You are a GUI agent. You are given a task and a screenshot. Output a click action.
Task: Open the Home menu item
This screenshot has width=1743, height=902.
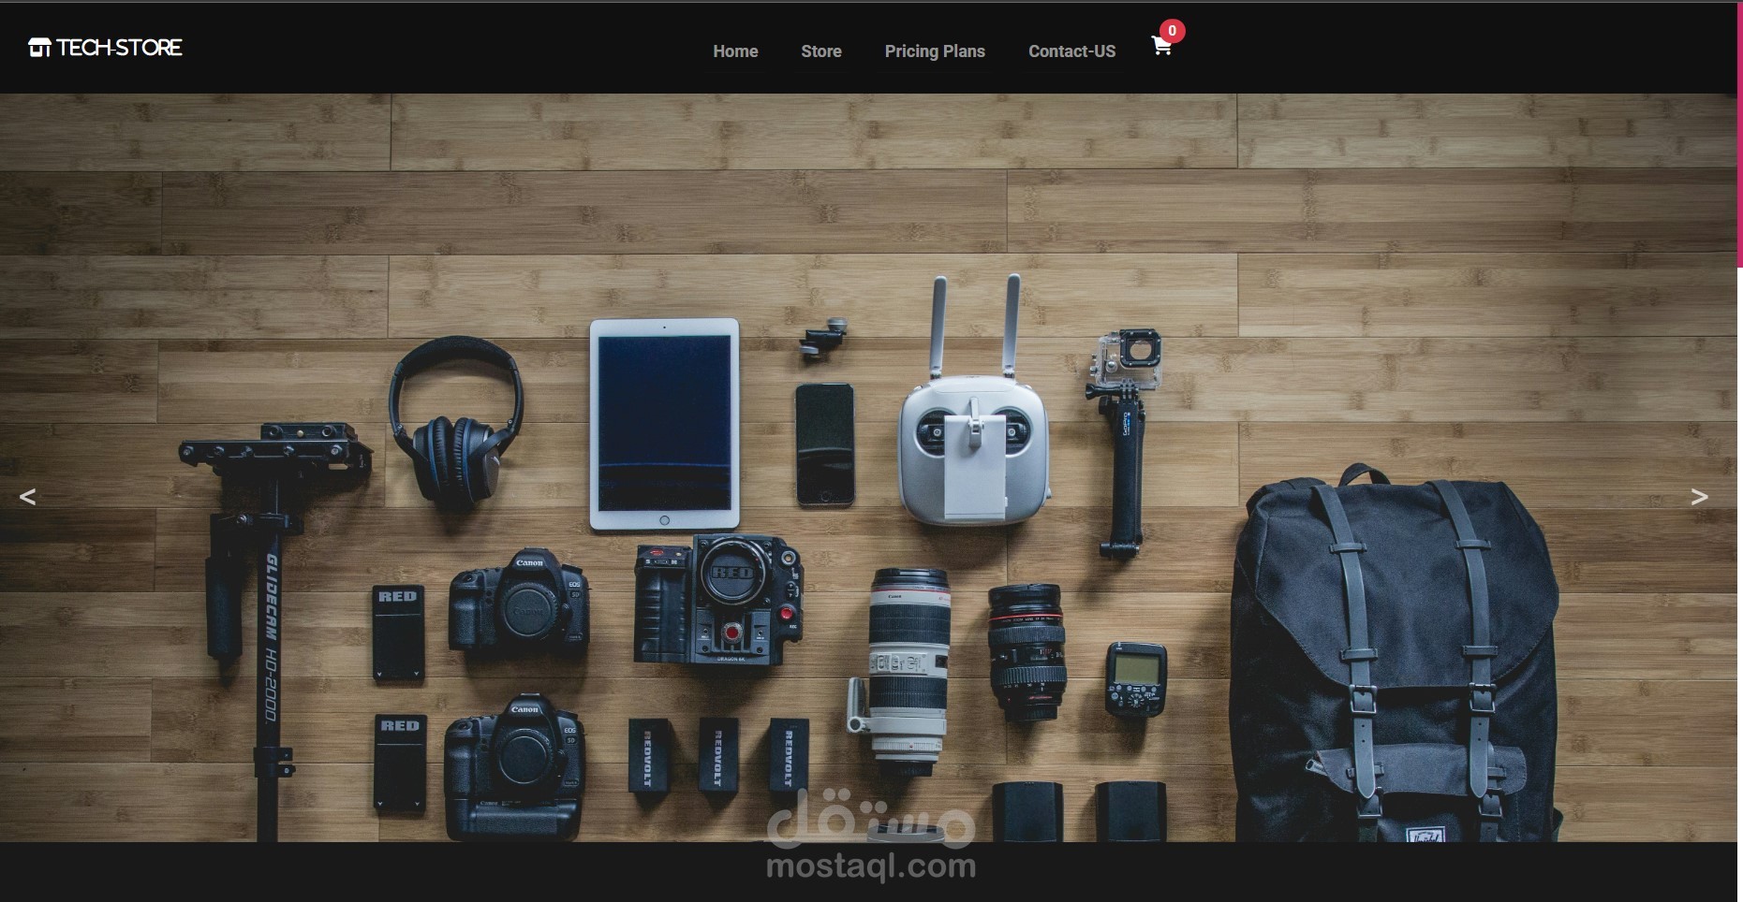pos(734,51)
